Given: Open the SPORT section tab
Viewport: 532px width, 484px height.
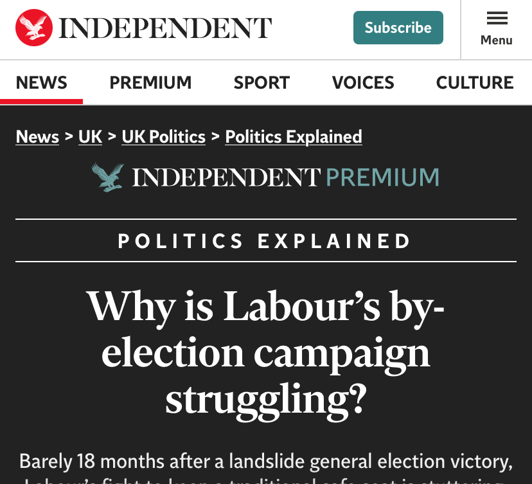Looking at the screenshot, I should coord(262,83).
